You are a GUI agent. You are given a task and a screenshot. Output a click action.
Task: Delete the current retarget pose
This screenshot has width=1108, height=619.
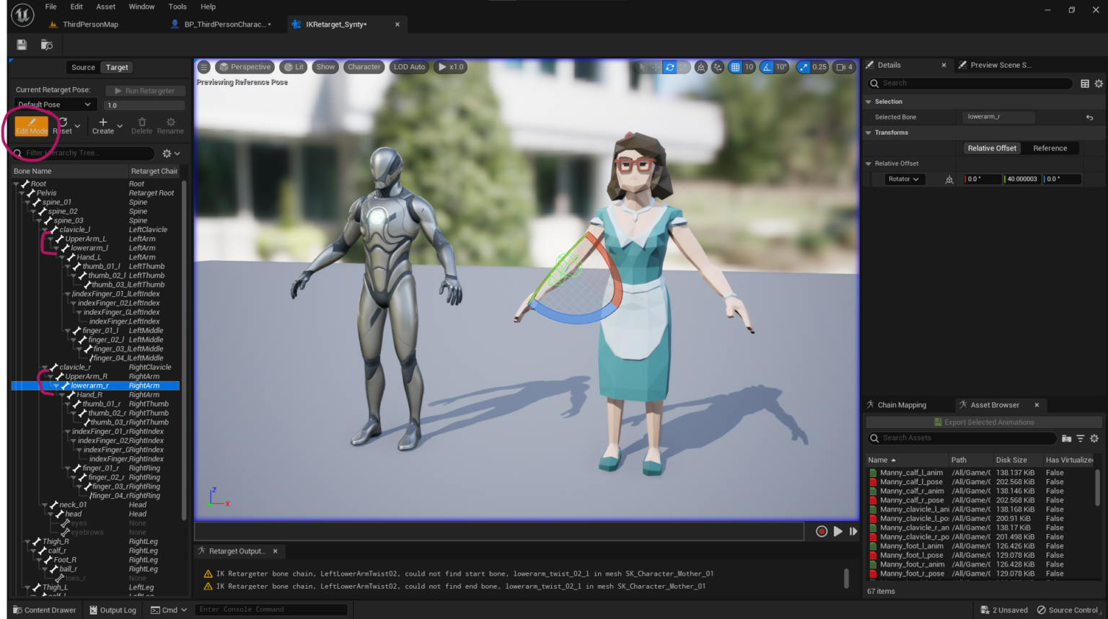141,125
